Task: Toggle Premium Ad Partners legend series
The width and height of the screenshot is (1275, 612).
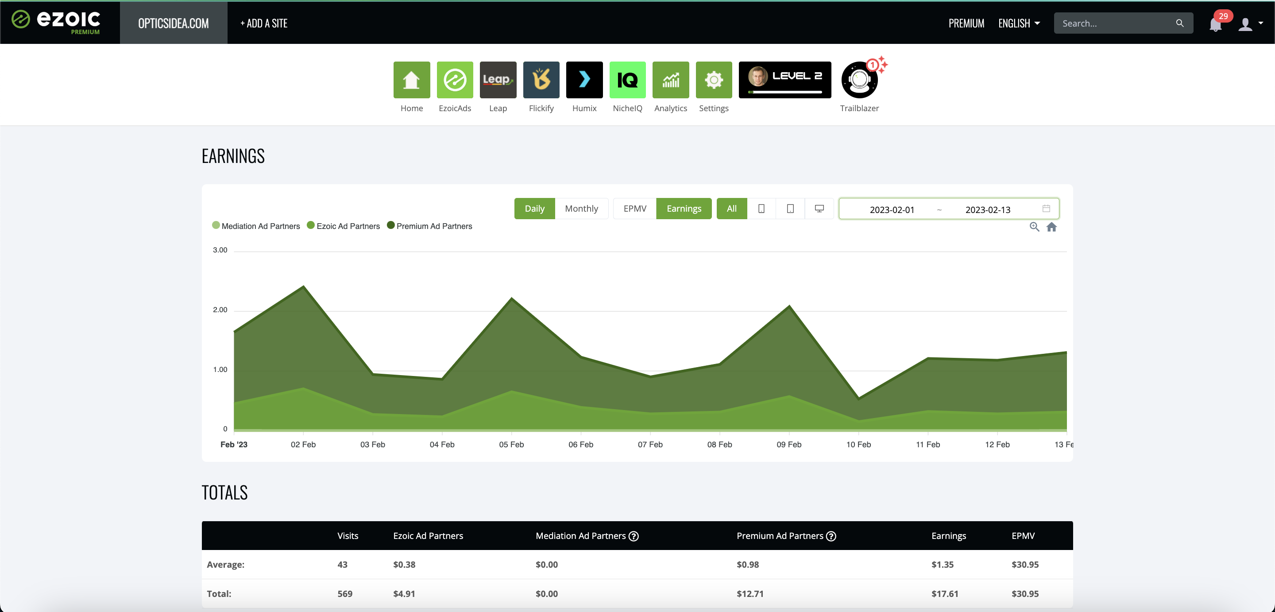Action: pyautogui.click(x=429, y=226)
